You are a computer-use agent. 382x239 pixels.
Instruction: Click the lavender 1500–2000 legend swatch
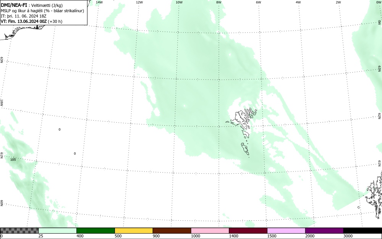286,231
